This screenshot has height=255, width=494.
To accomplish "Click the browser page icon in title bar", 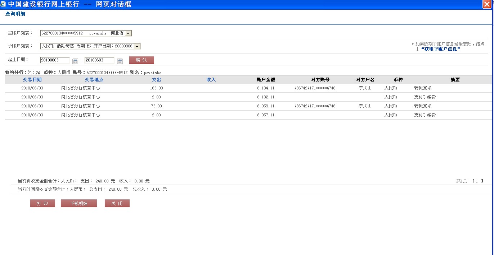I will tap(3, 4).
